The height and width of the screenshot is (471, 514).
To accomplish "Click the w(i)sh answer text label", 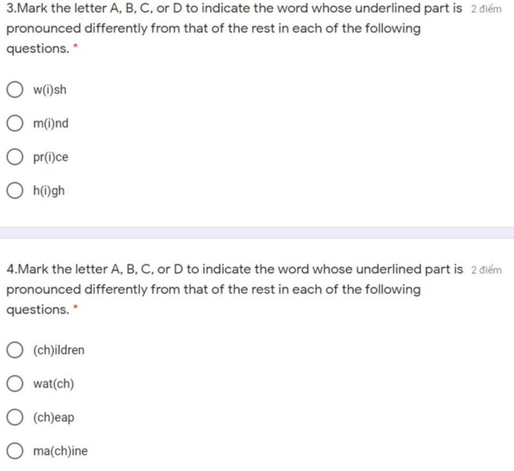I will pyautogui.click(x=50, y=90).
